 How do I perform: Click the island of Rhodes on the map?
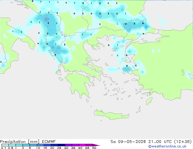149,101
